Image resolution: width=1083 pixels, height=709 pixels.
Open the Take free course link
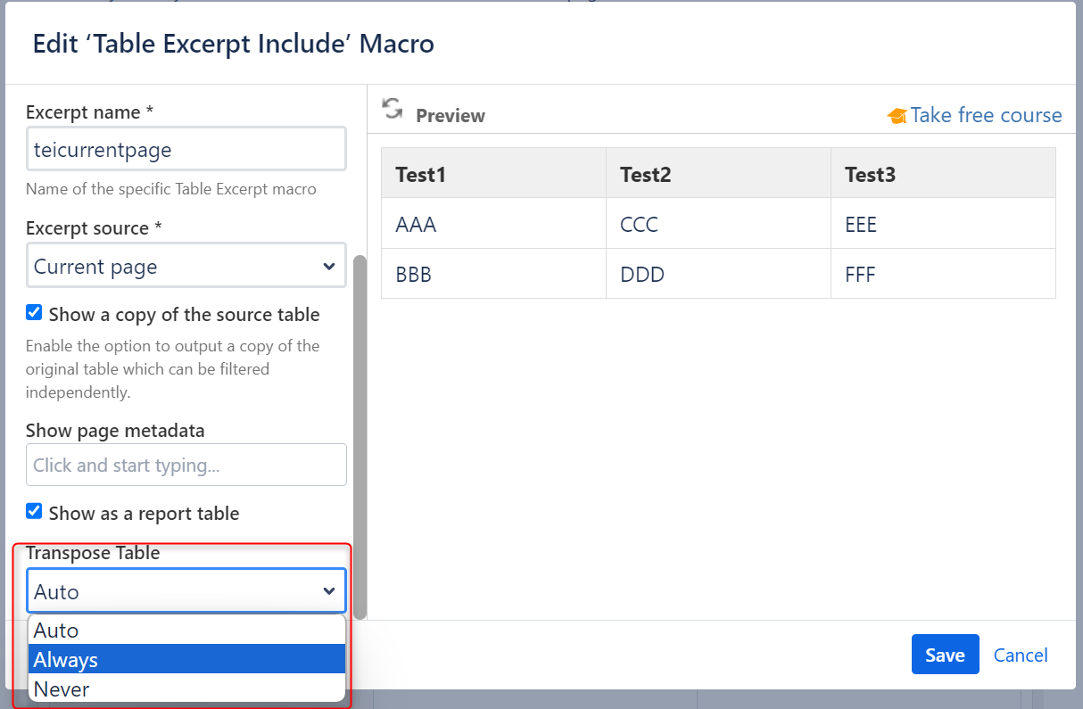click(x=986, y=115)
